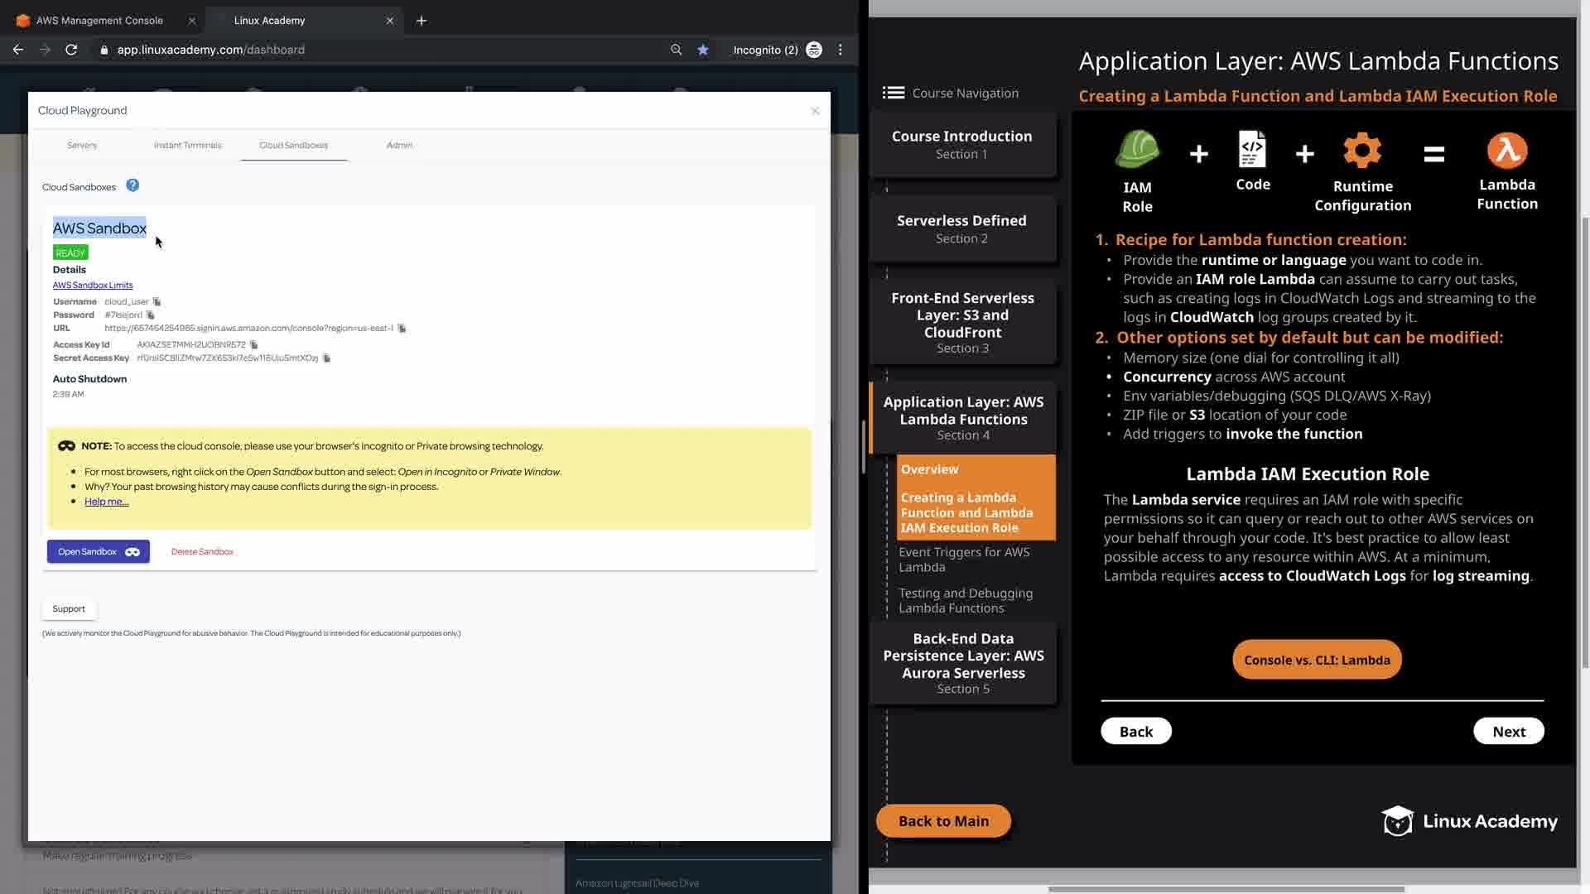Expand Back-End Data Persistence Layer Section 5
Viewport: 1590px width, 894px height.
[x=962, y=662]
